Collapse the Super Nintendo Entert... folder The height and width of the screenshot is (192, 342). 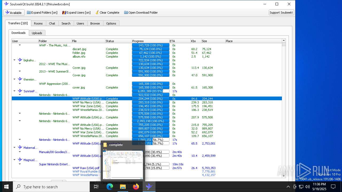[x=20, y=164]
